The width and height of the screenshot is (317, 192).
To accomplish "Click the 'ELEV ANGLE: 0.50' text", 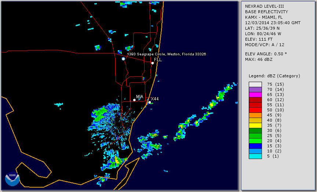I will (x=266, y=54).
